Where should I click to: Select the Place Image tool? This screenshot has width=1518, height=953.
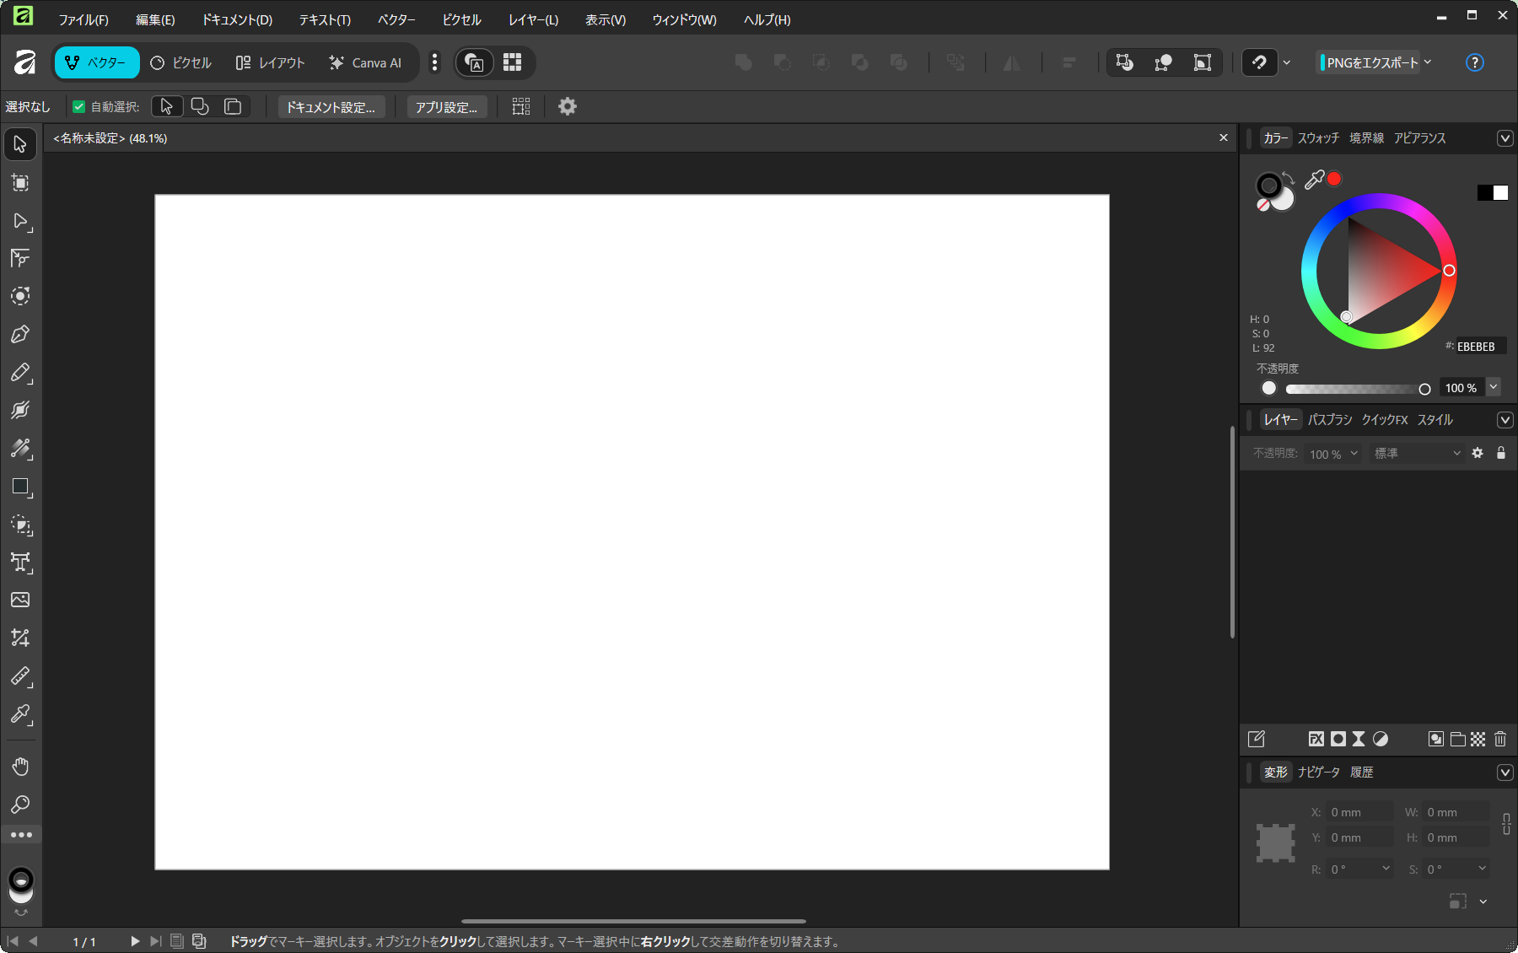(20, 600)
